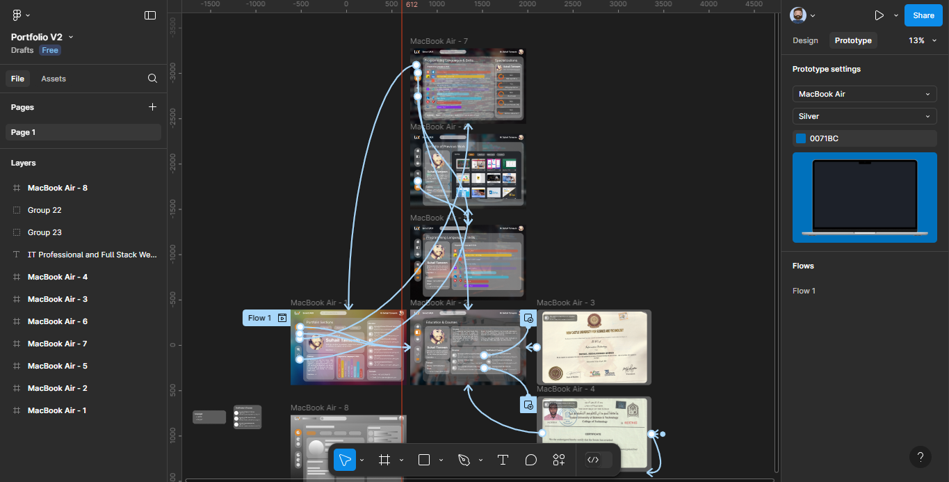Open the 13% zoom level dropdown
The image size is (949, 482).
921,40
